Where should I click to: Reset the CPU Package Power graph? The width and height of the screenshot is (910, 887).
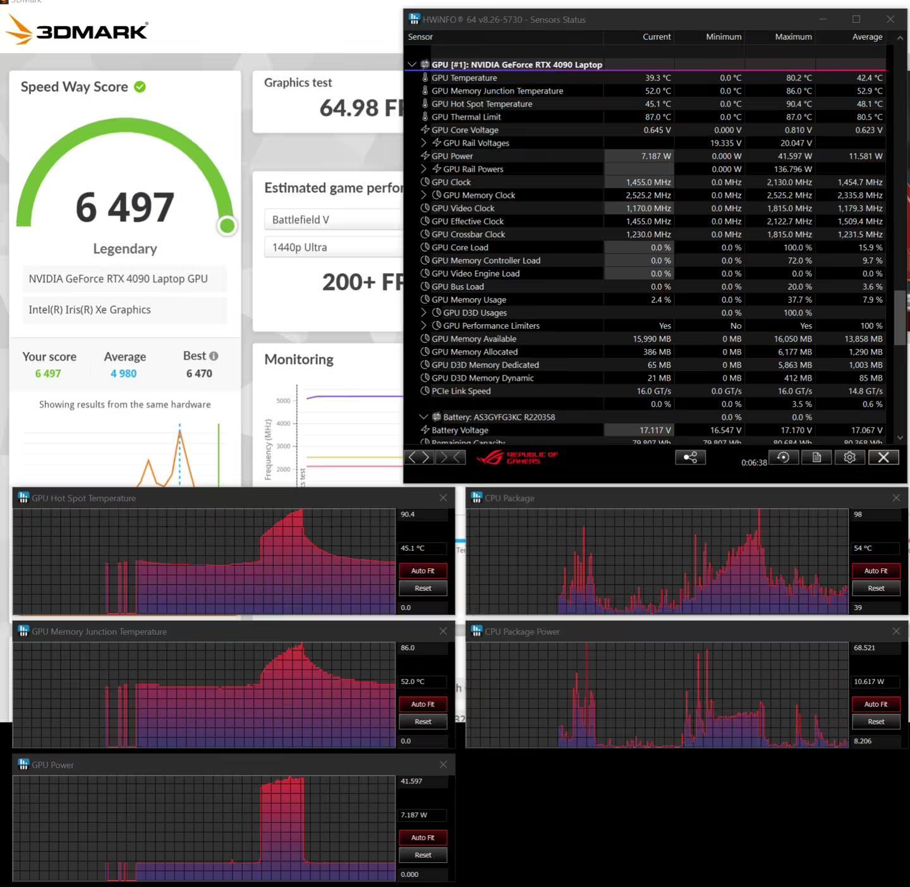click(876, 721)
